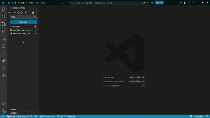Viewport: 210px width, 118px height.
Task: Go back with the left arrow
Action: tap(63, 3)
